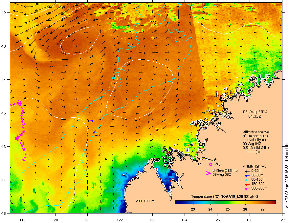The width and height of the screenshot is (289, 223).
Task: Select the red 150-300m arrow in legend
Action: tap(247, 184)
